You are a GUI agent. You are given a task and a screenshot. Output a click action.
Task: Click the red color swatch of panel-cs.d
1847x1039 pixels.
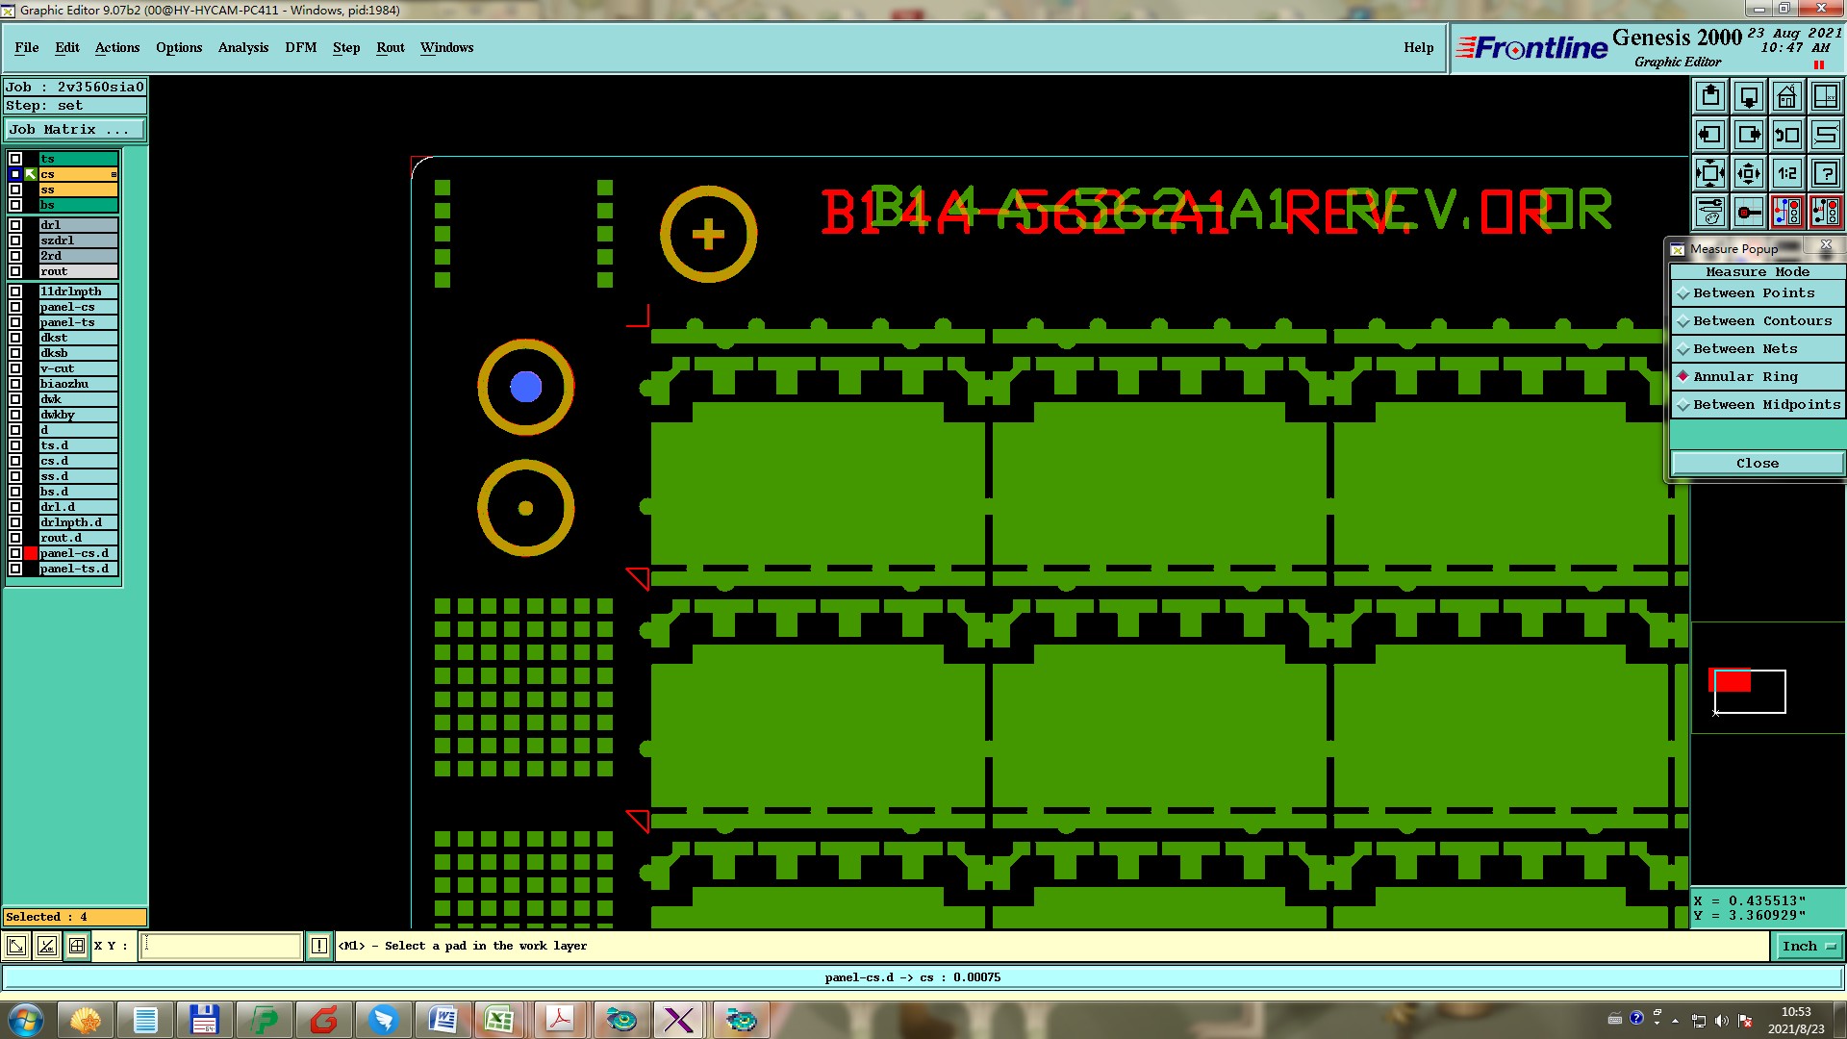coord(31,553)
